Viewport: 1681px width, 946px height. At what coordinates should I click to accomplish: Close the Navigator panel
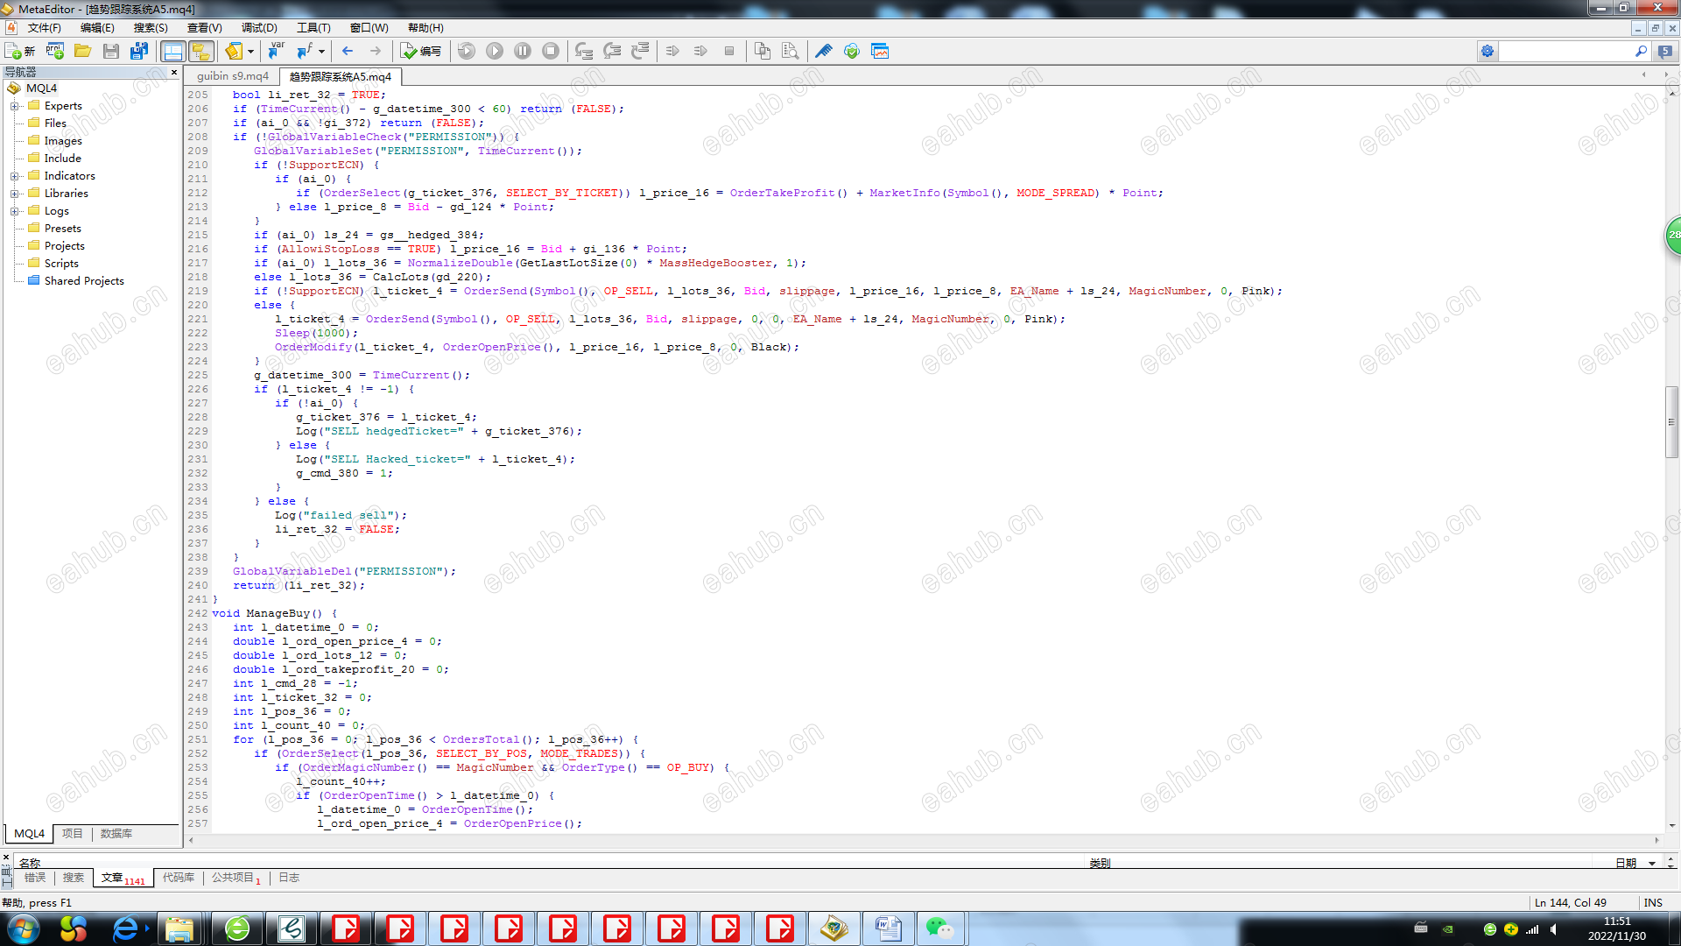174,72
